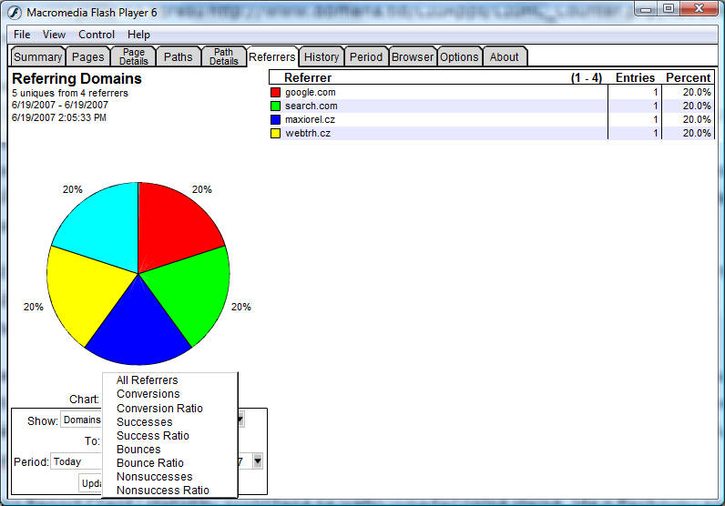Select the Referrers tab

coord(271,56)
